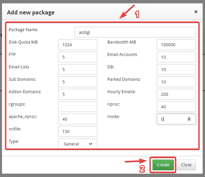Click the empty cgroups field
The width and height of the screenshot is (205, 177).
tap(78, 107)
